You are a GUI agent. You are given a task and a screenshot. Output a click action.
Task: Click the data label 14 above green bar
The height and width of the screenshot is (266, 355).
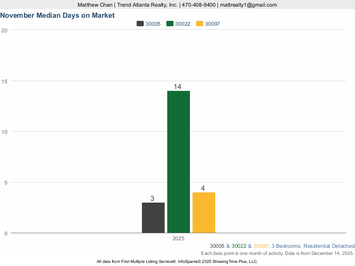[177, 87]
